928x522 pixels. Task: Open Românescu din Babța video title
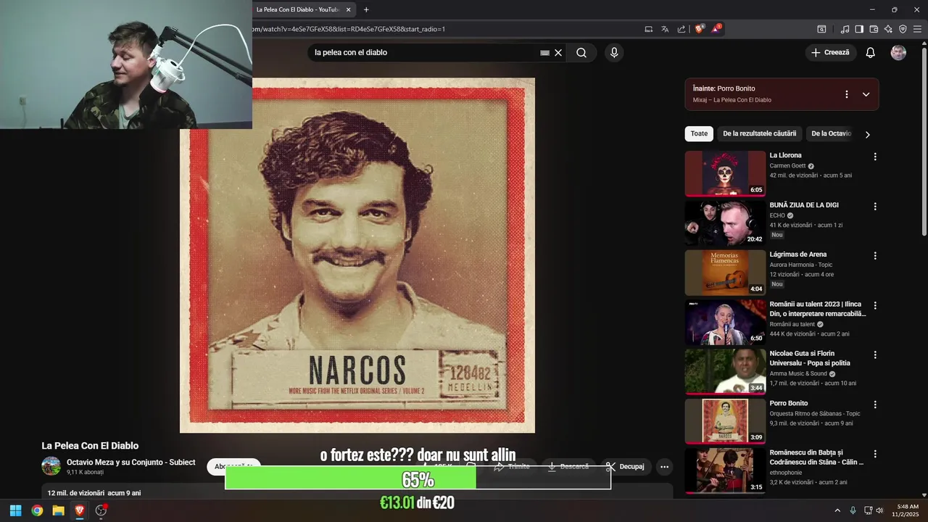(x=816, y=457)
